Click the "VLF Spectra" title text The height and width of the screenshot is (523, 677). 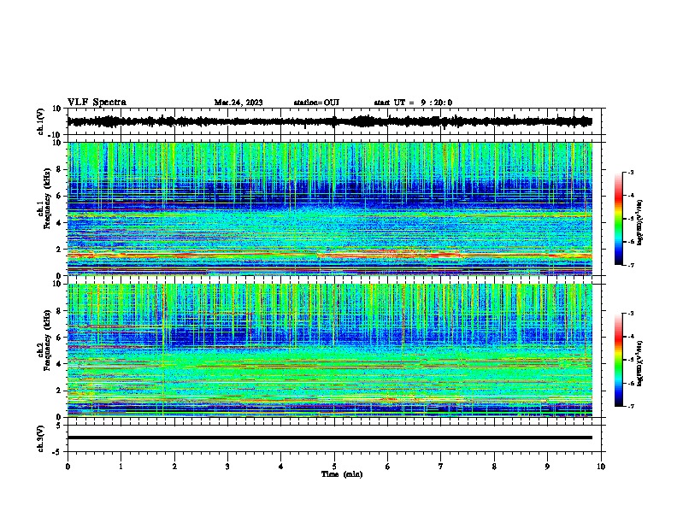pyautogui.click(x=97, y=103)
